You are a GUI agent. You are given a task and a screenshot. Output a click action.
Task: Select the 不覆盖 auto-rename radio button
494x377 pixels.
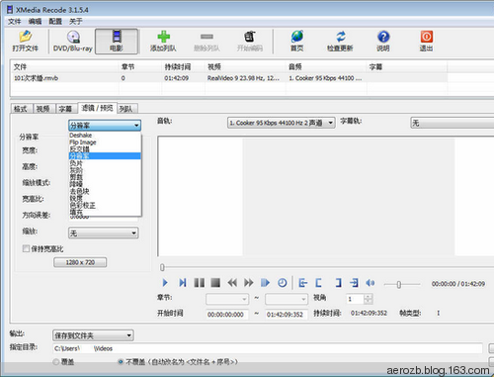pyautogui.click(x=121, y=362)
